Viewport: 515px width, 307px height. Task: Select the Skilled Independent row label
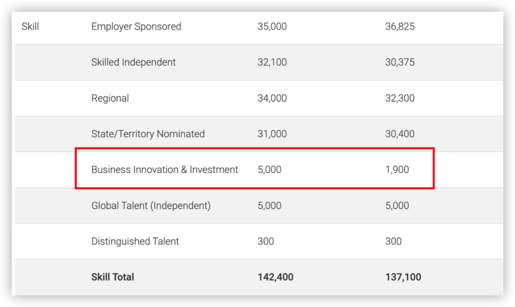pyautogui.click(x=134, y=62)
